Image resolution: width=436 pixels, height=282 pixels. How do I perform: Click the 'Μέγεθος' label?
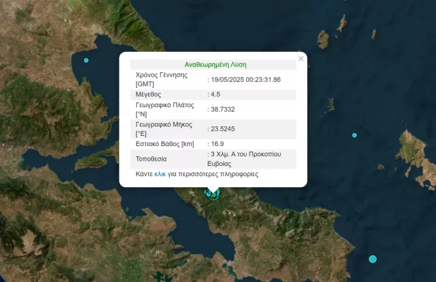tap(148, 94)
